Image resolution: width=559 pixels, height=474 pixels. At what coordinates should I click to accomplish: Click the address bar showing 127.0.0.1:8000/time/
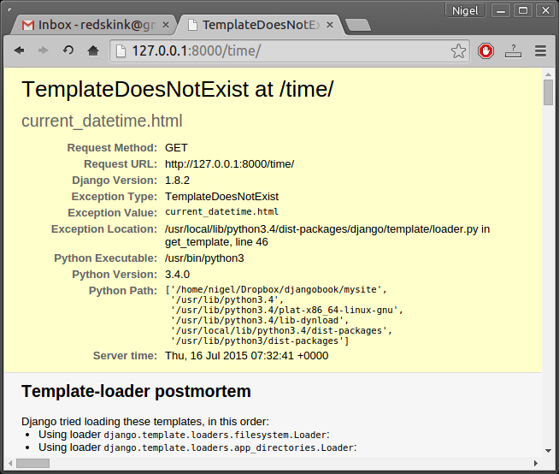tap(282, 51)
